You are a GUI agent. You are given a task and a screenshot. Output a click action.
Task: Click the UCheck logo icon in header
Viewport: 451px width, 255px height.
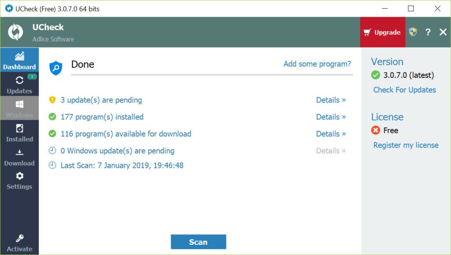15,32
